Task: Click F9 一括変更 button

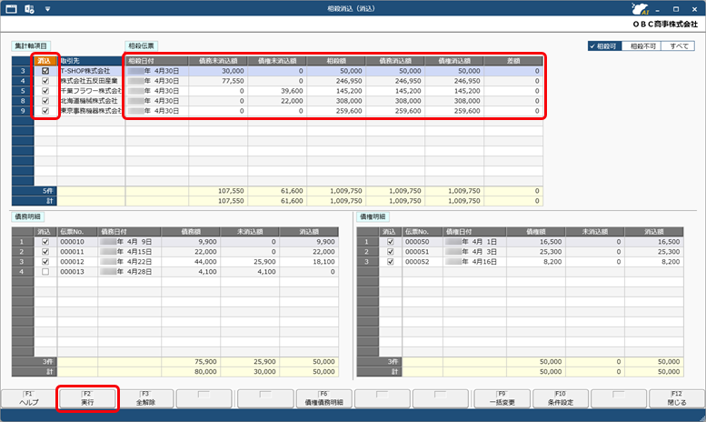Action: click(502, 398)
